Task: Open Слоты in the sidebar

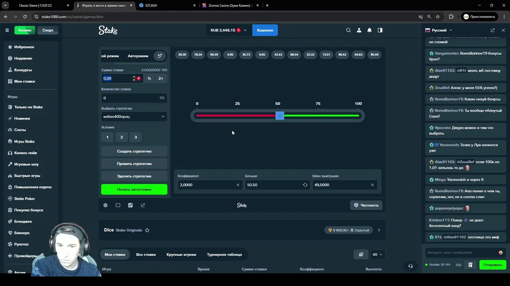Action: click(x=20, y=130)
